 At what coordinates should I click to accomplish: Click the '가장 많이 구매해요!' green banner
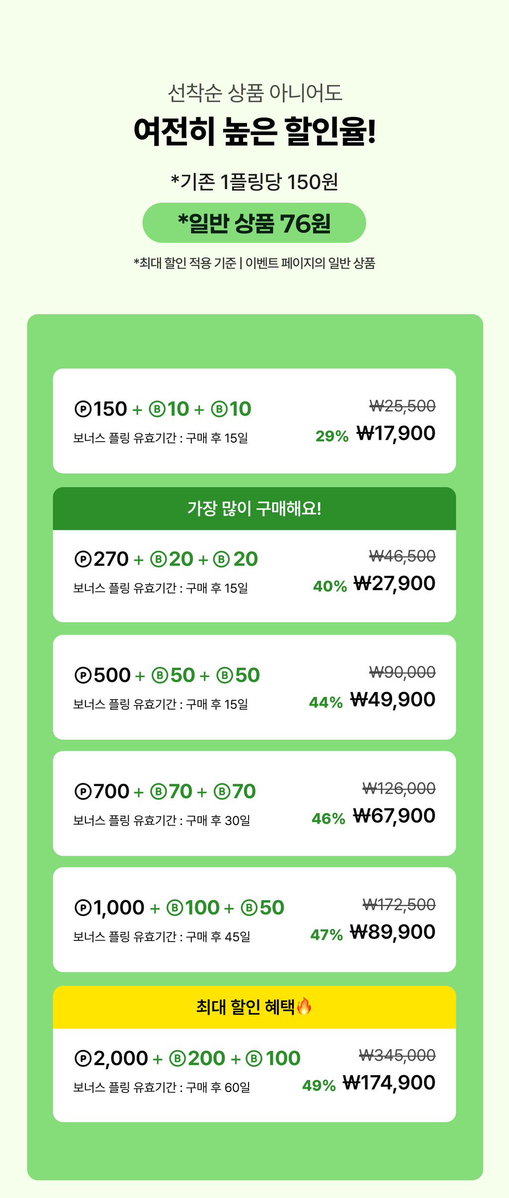coord(254,508)
